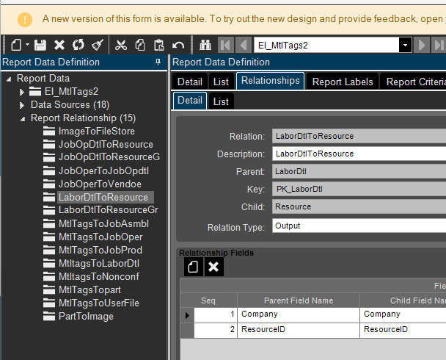Click the Refresh arrows icon
This screenshot has width=446, height=360.
pyautogui.click(x=78, y=45)
